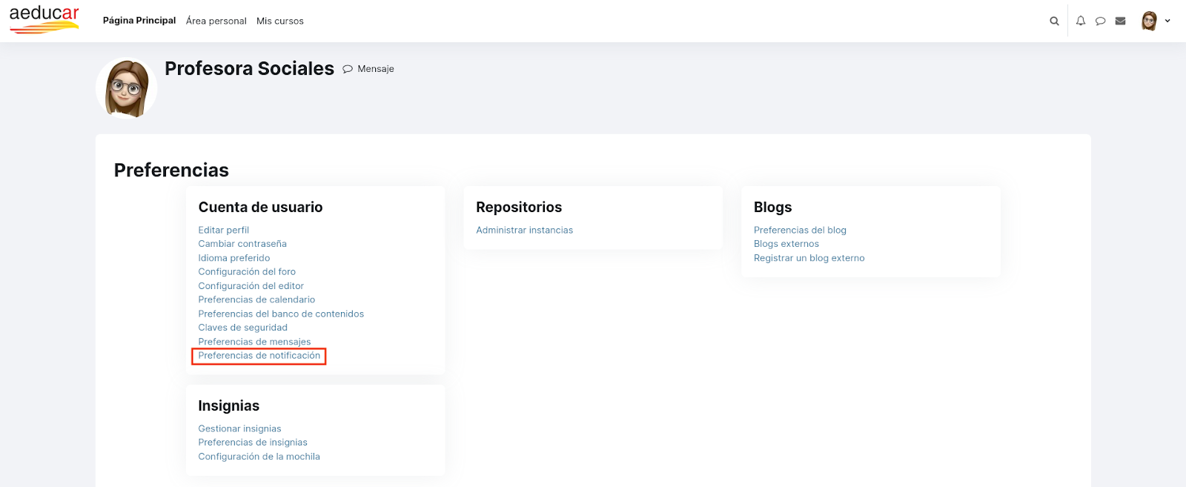Open Claves de seguridad link
The height and width of the screenshot is (487, 1186).
(x=243, y=328)
